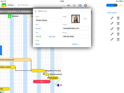Viewport: 124px width, 93px height.
Task: Delete first resource with trash icon
Action: (118, 18)
